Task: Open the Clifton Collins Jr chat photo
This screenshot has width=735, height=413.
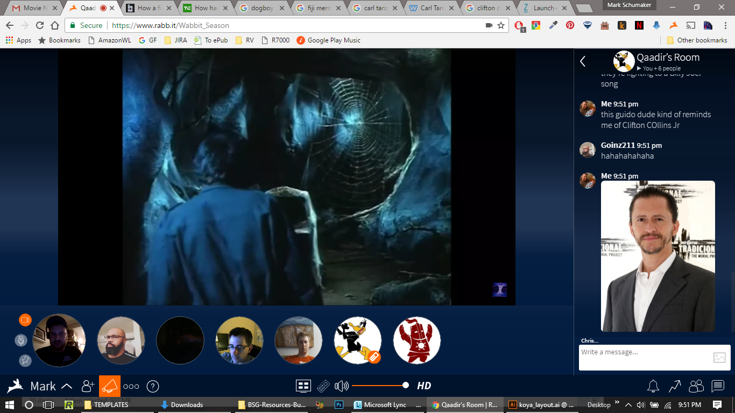Action: tap(658, 256)
